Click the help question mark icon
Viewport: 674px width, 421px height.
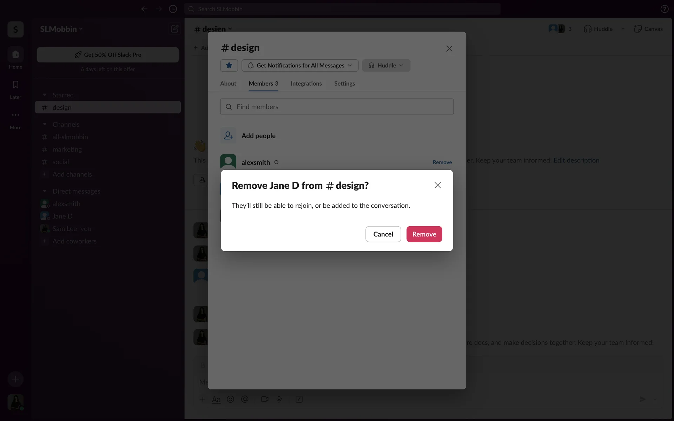point(664,9)
